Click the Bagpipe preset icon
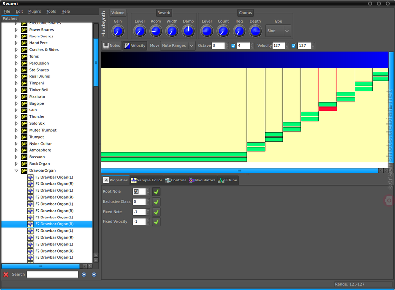The width and height of the screenshot is (395, 290). (24, 104)
